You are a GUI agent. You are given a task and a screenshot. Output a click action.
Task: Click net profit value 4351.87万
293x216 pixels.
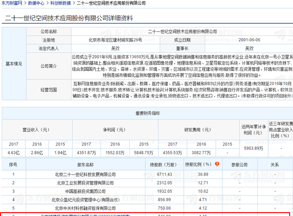click(x=86, y=153)
